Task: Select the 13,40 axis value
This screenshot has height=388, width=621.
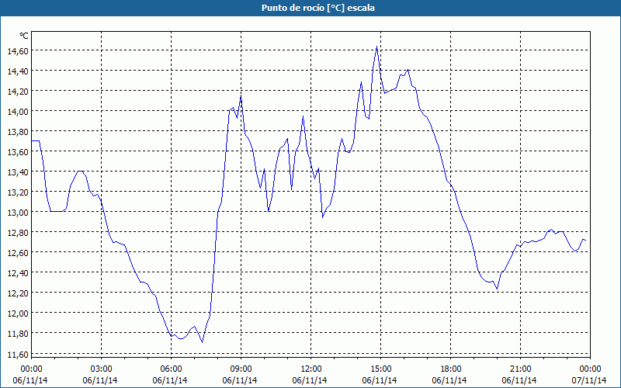Action: point(18,171)
